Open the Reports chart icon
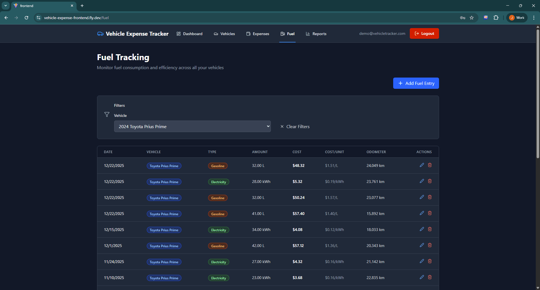This screenshot has width=540, height=290. [x=307, y=33]
